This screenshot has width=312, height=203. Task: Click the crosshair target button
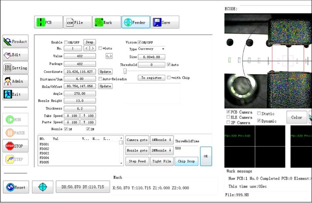point(42,187)
